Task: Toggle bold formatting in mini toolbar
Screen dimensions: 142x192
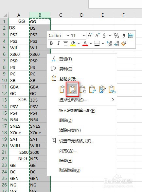Action: (51, 43)
